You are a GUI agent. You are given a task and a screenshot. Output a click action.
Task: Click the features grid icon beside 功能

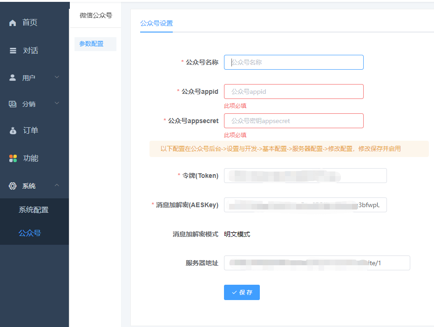point(12,158)
